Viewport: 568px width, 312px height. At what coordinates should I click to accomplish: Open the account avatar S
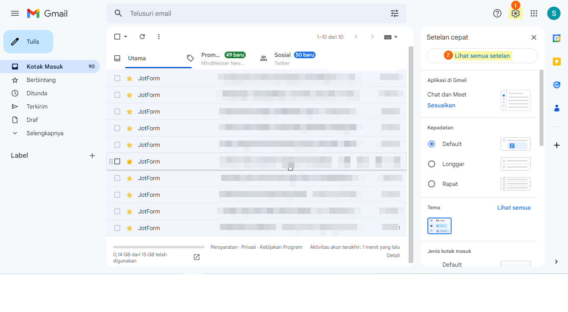(554, 13)
